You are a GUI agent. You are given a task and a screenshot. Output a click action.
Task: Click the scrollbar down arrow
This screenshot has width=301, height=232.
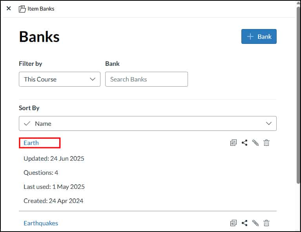(x=298, y=228)
